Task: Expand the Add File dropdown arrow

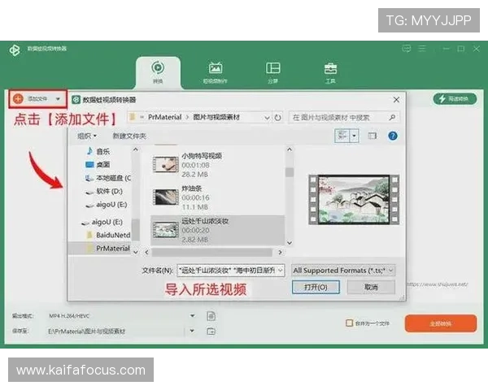Action: click(58, 99)
